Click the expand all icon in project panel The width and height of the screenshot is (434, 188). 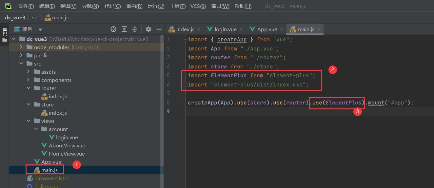[x=124, y=29]
